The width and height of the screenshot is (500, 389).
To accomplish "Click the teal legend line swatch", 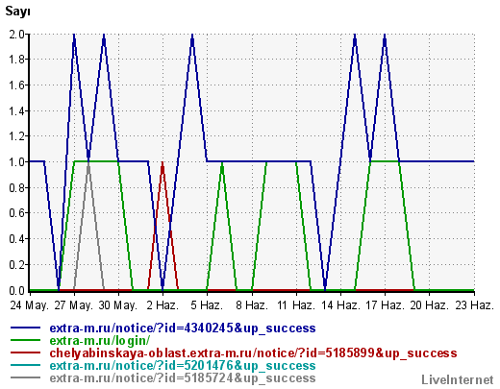I will click(x=26, y=365).
